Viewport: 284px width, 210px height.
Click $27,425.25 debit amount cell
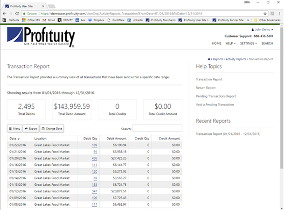[114, 158]
